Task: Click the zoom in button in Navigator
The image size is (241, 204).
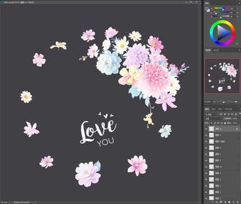Action: click(x=236, y=102)
